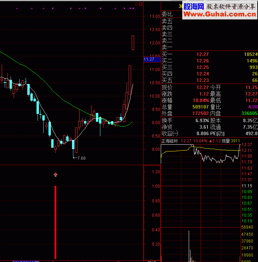Click the 最低 value 11.72
This screenshot has width=258, height=262.
point(251,100)
